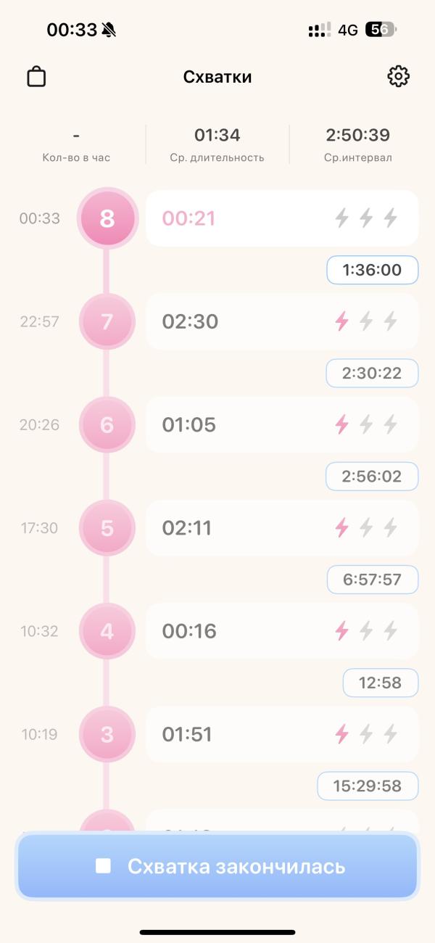Tap the 6:57:57 interval badge
The height and width of the screenshot is (943, 435).
pyautogui.click(x=372, y=580)
